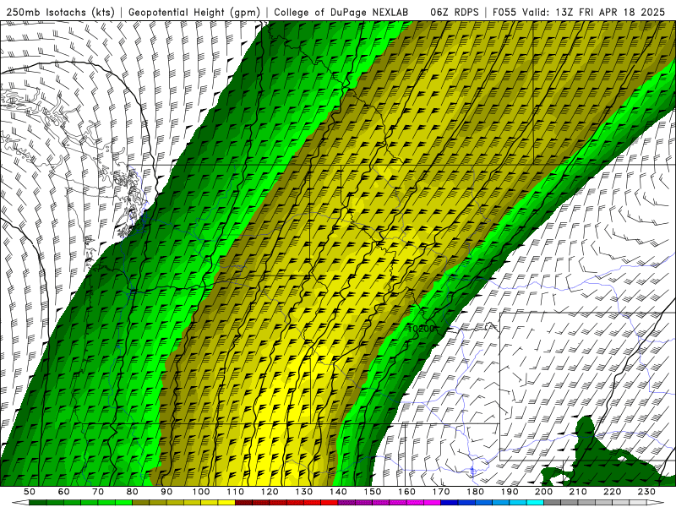Click the 90 value on the color scale

tap(166, 492)
